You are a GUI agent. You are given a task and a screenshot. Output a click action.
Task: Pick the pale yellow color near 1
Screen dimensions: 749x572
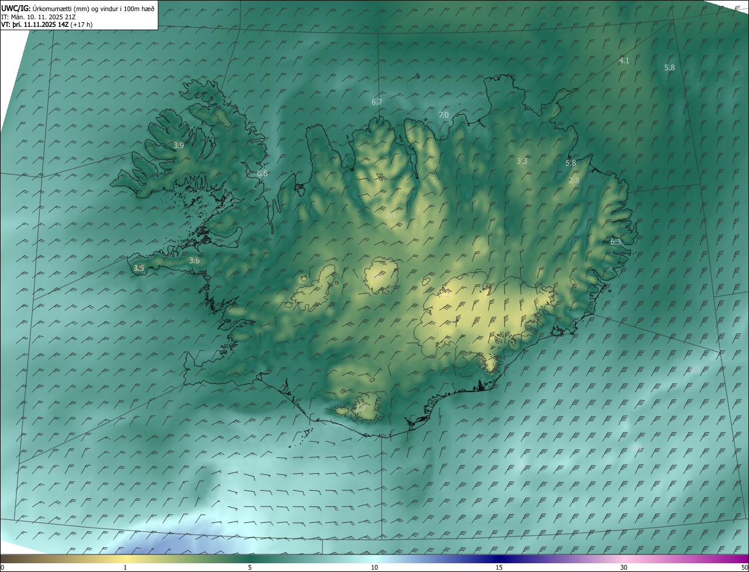tap(125, 559)
